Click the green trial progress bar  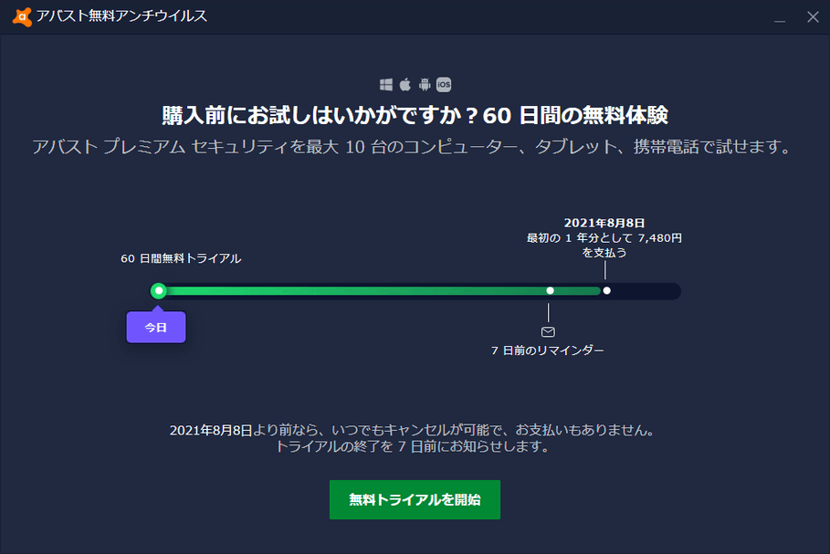point(365,290)
